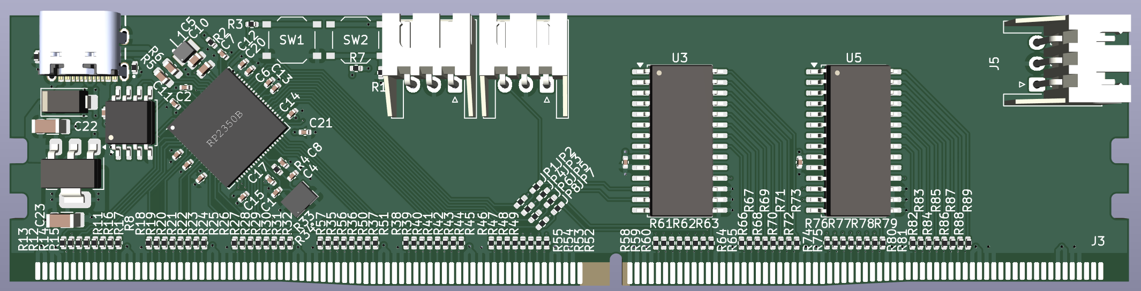
Task: Select the small square chip near C4
Action: [x=299, y=200]
